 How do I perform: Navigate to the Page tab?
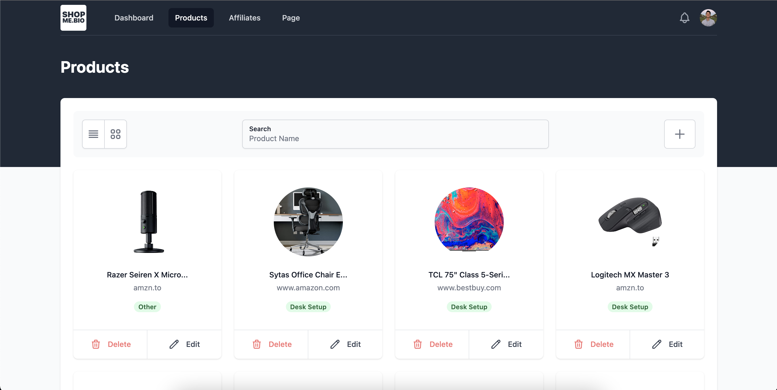point(291,18)
